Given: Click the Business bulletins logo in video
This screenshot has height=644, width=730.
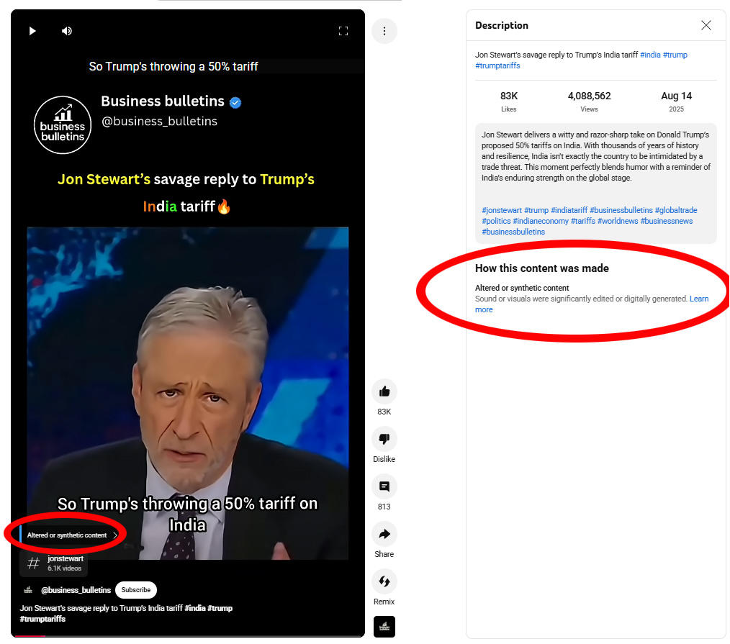Looking at the screenshot, I should [63, 124].
